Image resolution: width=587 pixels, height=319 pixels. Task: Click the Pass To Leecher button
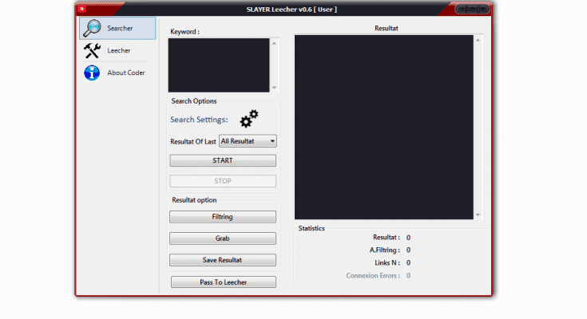tap(223, 282)
